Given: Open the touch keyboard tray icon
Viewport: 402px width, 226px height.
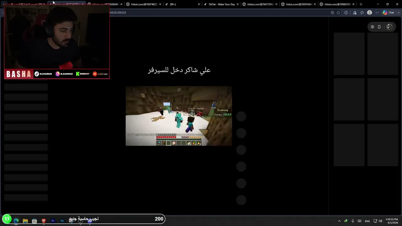Looking at the screenshot, I should [x=360, y=221].
